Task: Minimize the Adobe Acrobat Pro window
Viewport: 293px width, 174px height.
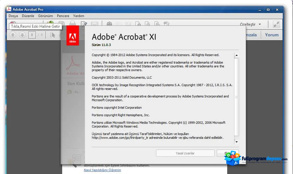Action: coord(260,10)
